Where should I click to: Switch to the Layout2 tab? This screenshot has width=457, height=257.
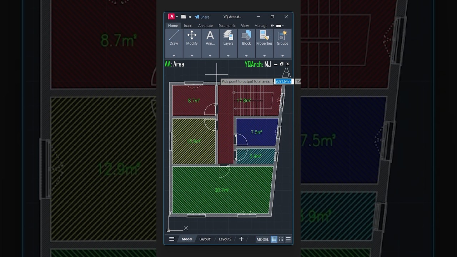point(225,239)
